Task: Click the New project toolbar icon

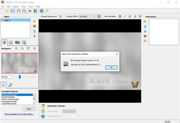Action: click(2, 11)
